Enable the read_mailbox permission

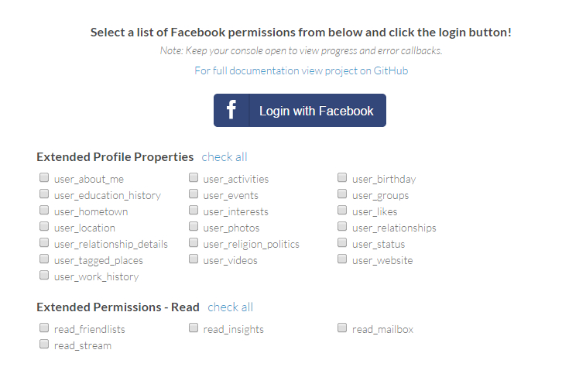point(342,328)
